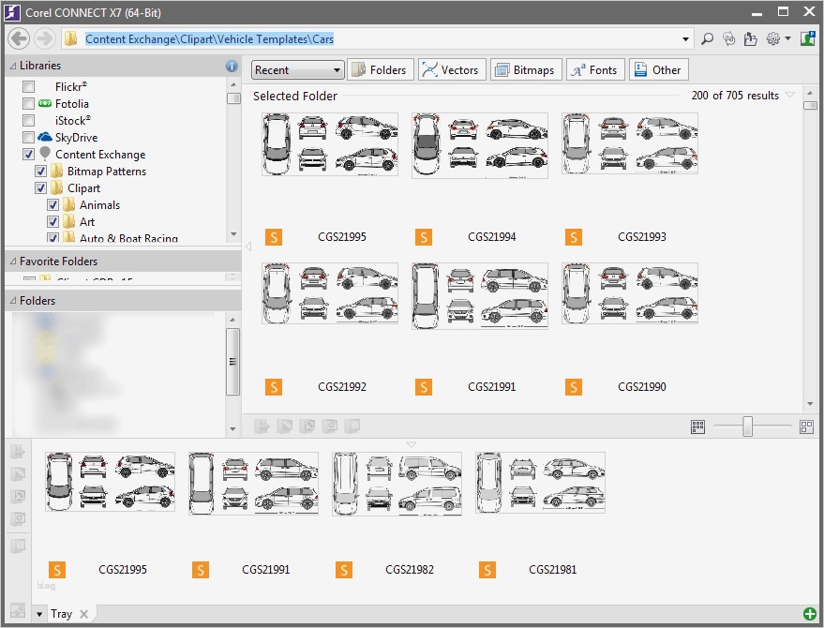The height and width of the screenshot is (628, 824).
Task: Click the small thumbnails grid icon left of the zoom slider
Action: (x=697, y=426)
